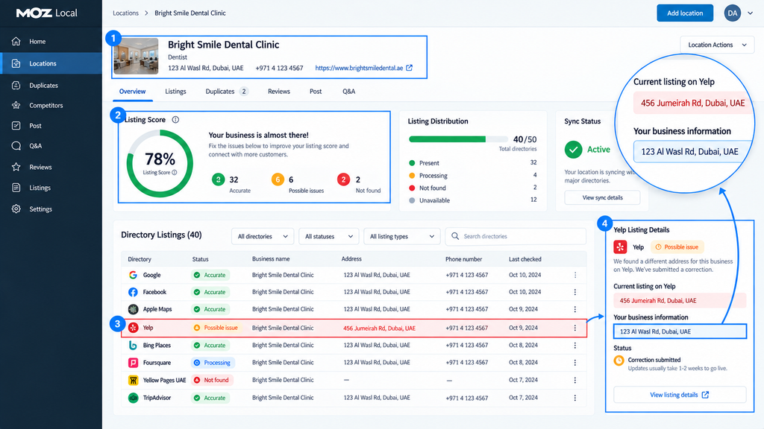Image resolution: width=764 pixels, height=429 pixels.
Task: Open Post in the sidebar
Action: click(35, 125)
